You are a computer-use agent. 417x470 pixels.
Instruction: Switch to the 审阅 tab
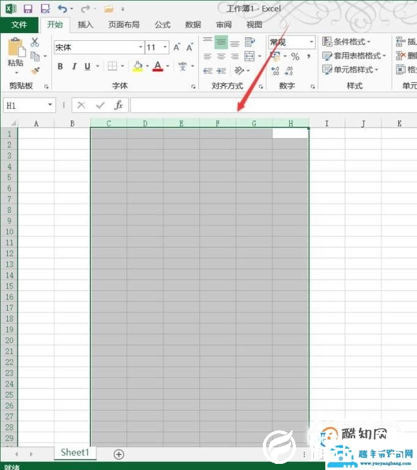click(224, 24)
